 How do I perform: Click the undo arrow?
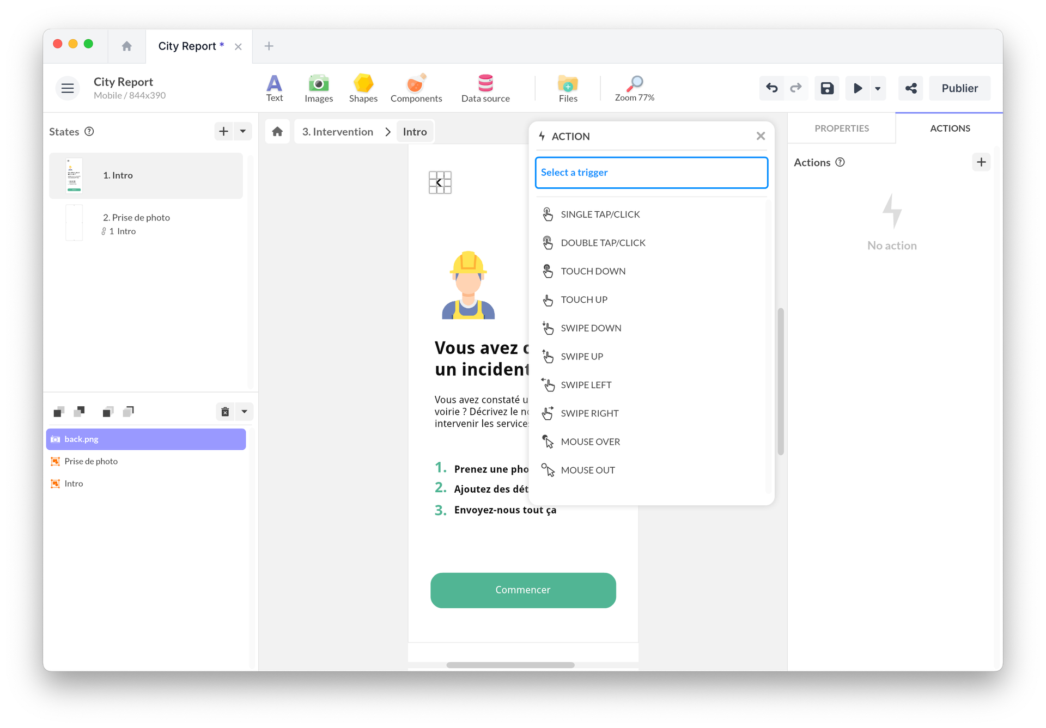coord(771,88)
